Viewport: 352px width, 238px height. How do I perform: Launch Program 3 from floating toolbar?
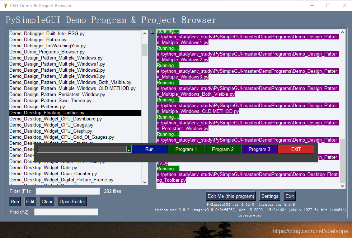click(x=259, y=149)
